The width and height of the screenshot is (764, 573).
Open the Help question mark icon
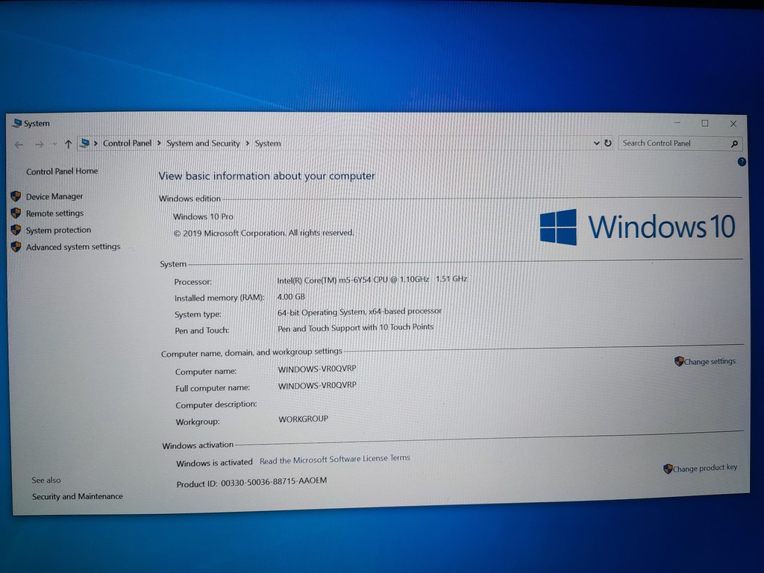point(742,162)
